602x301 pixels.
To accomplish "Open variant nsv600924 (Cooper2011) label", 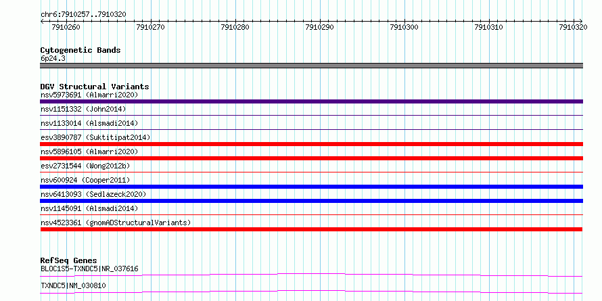I will tap(85, 180).
